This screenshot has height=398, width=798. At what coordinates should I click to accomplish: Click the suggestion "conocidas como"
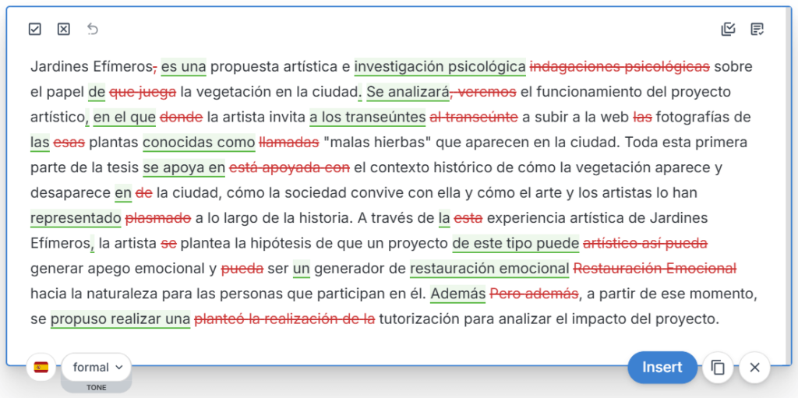[x=199, y=143]
